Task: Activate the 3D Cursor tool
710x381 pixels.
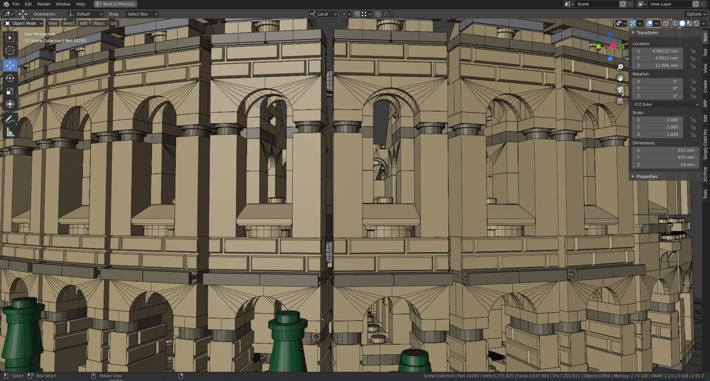Action: pos(10,50)
